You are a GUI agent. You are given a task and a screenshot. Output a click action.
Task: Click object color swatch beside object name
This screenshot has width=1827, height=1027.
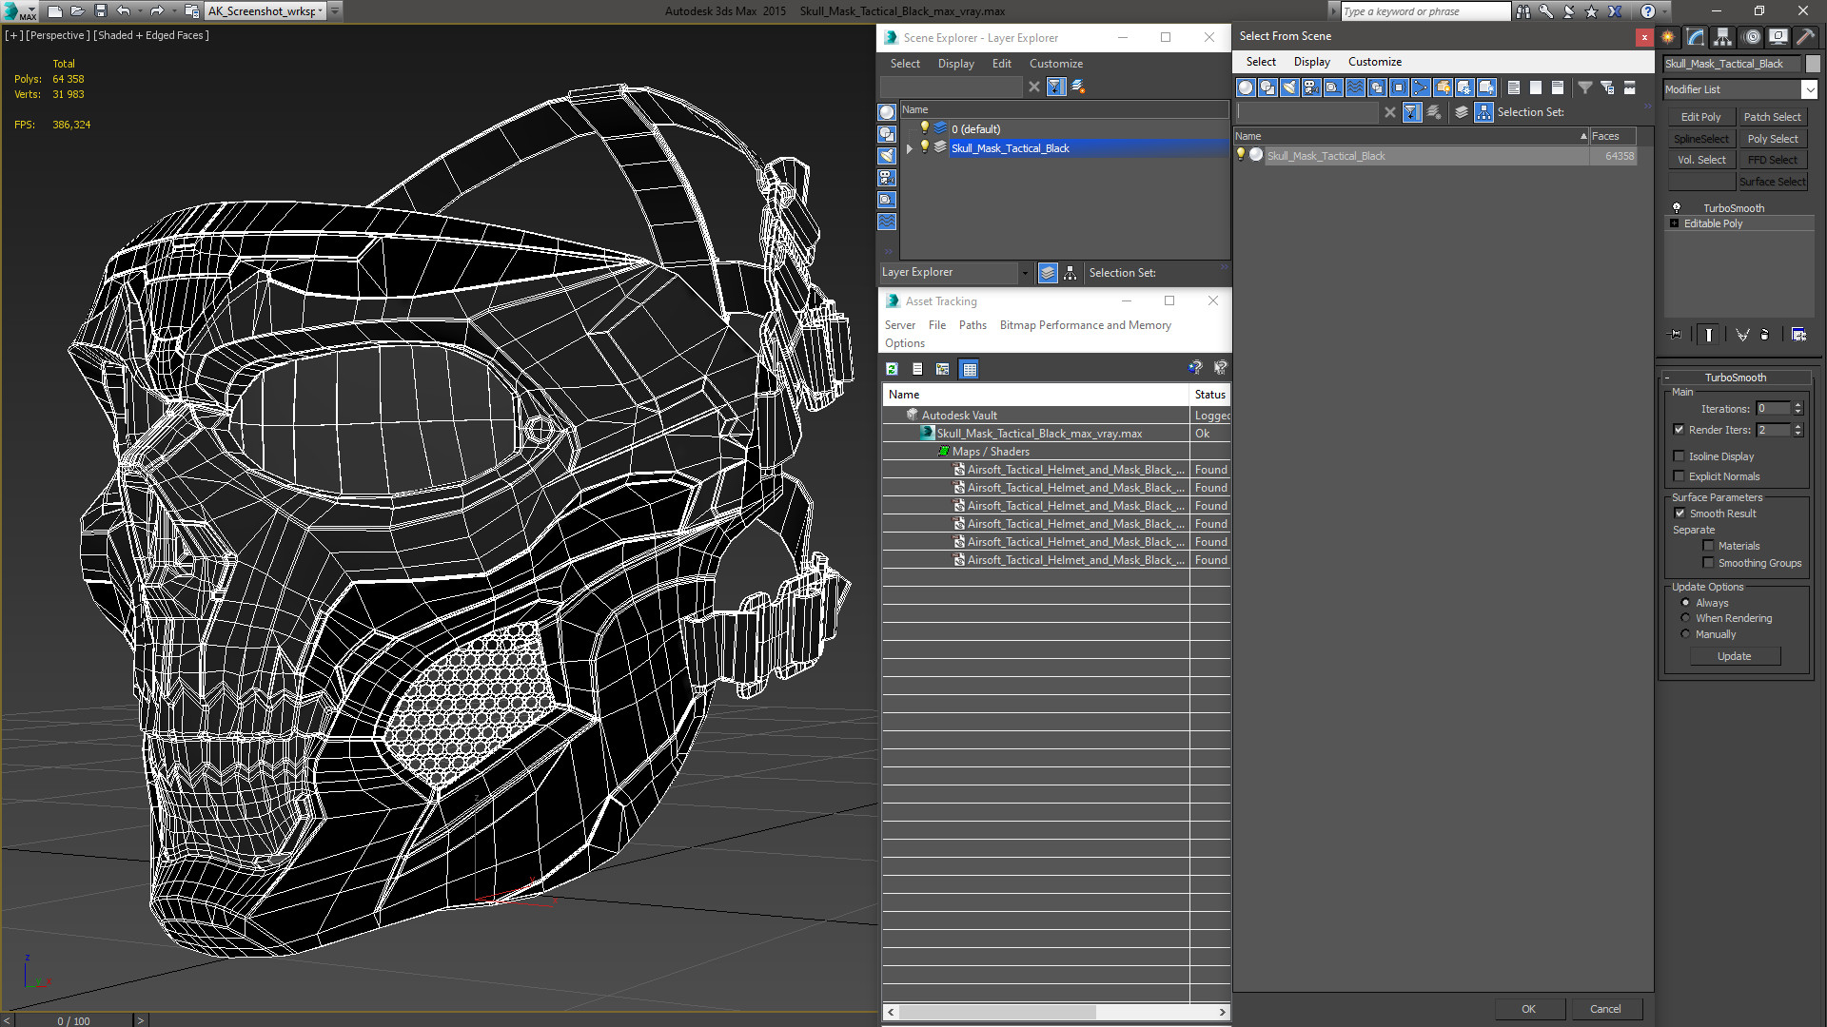(1813, 64)
